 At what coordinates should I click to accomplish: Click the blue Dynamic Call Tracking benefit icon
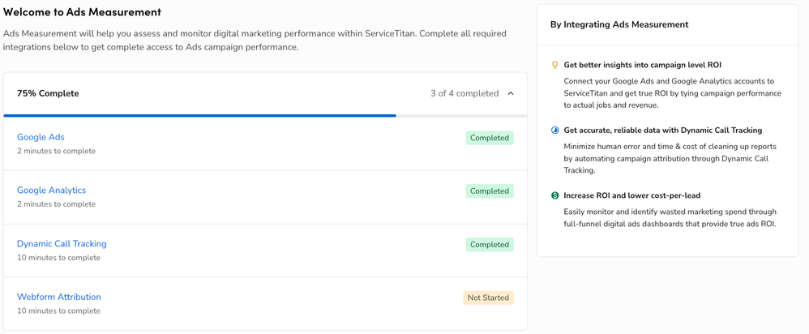tap(555, 131)
